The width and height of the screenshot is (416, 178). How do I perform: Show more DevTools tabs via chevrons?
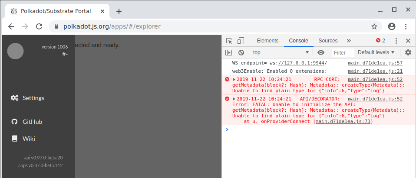[349, 41]
